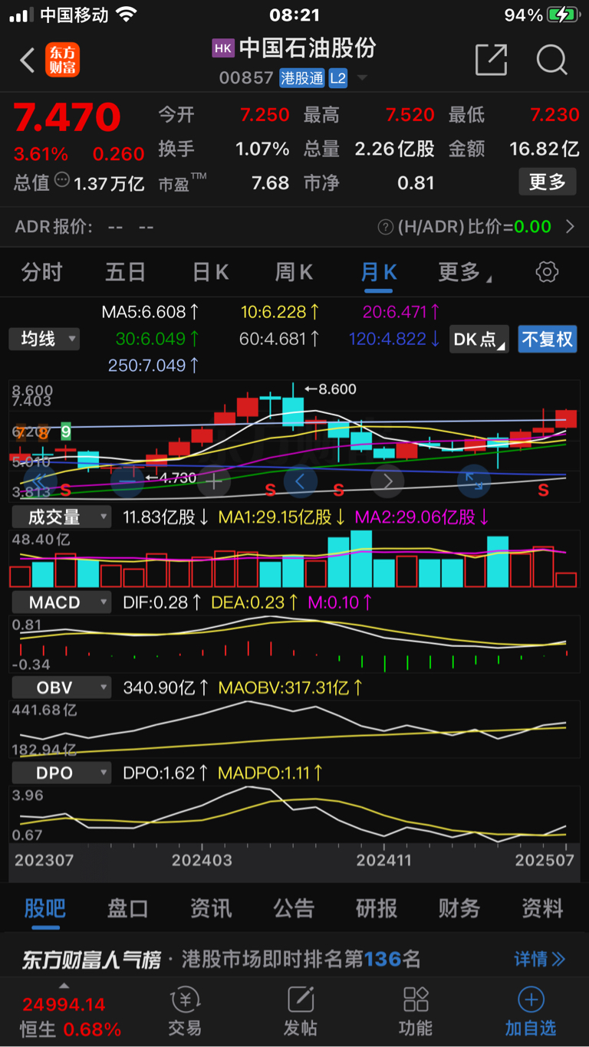Open the 股吧 tab
This screenshot has height=1047, width=589.
pos(44,909)
